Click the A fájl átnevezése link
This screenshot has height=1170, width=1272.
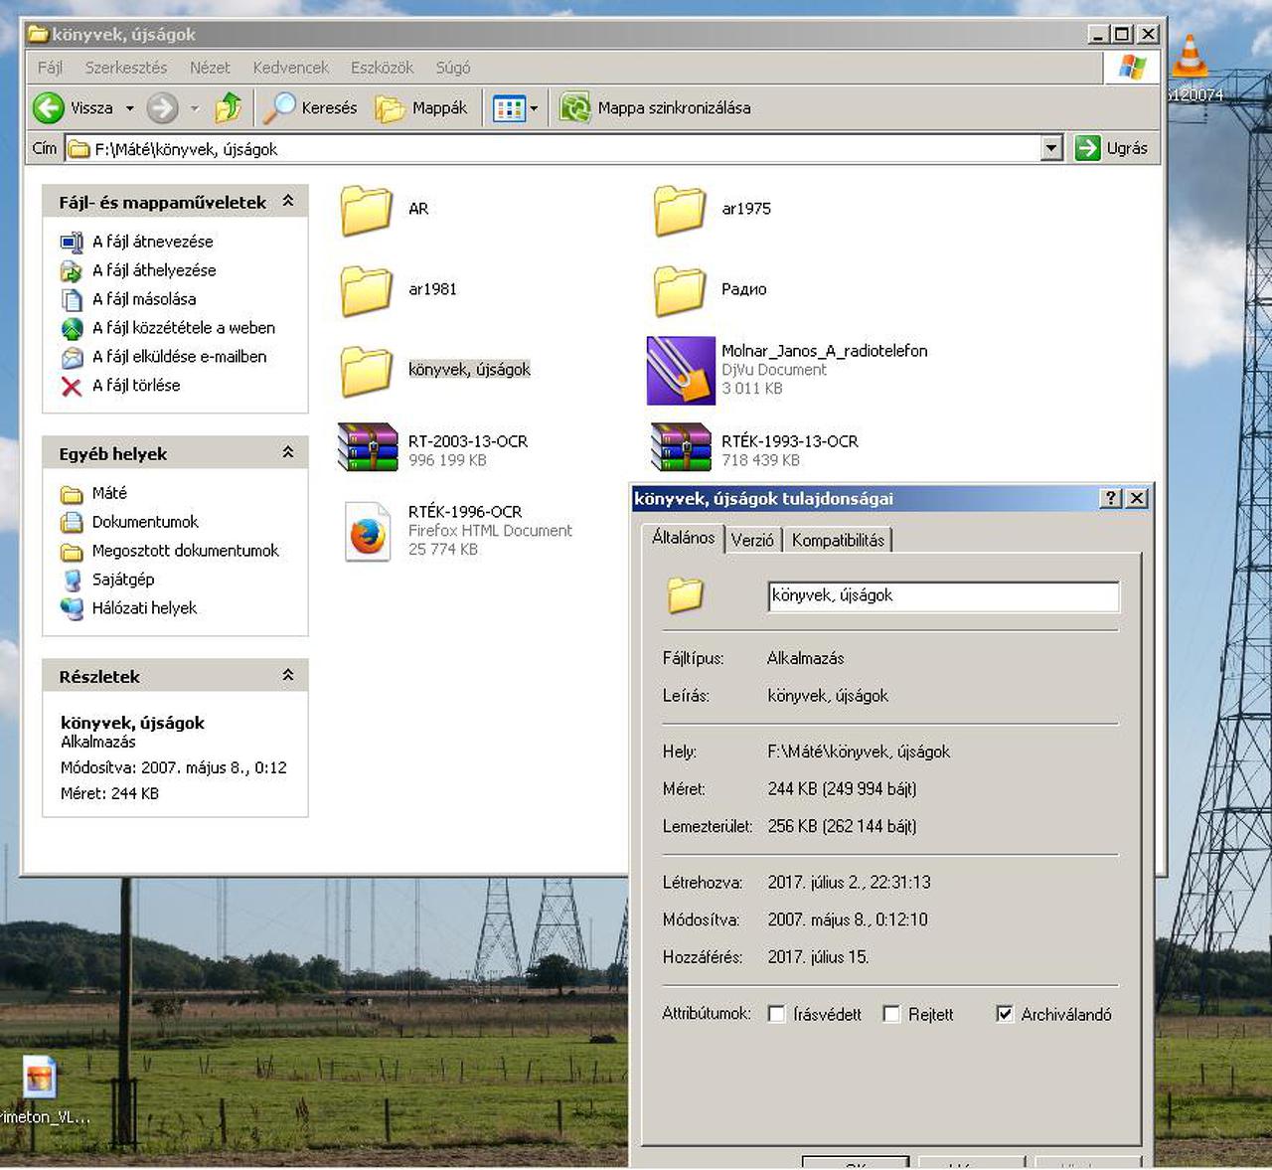[153, 242]
